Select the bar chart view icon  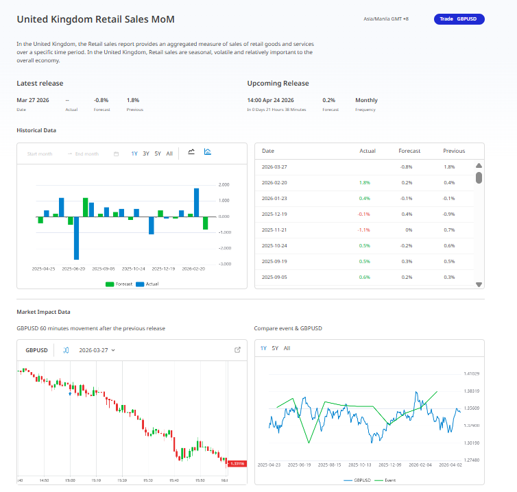pyautogui.click(x=207, y=151)
